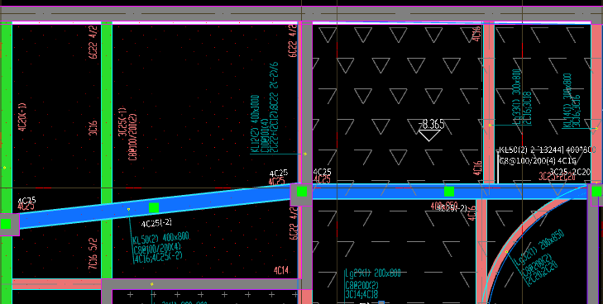Click the vertical KL12(2) 400x1000 annotation
Viewport: 603px width, 304px height.
(x=255, y=124)
